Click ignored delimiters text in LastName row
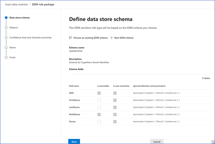 click(156, 107)
